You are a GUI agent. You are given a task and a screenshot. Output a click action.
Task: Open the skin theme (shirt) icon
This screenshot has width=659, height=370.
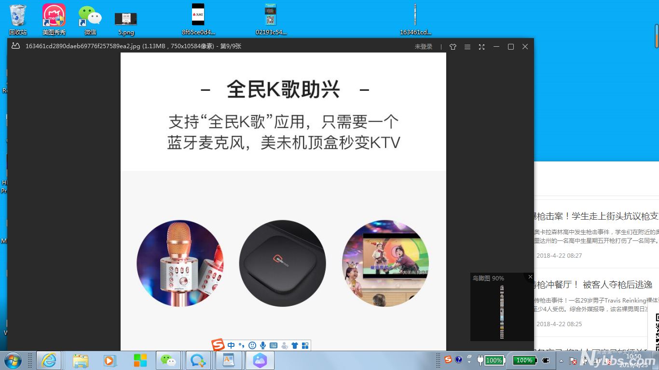[x=453, y=47]
